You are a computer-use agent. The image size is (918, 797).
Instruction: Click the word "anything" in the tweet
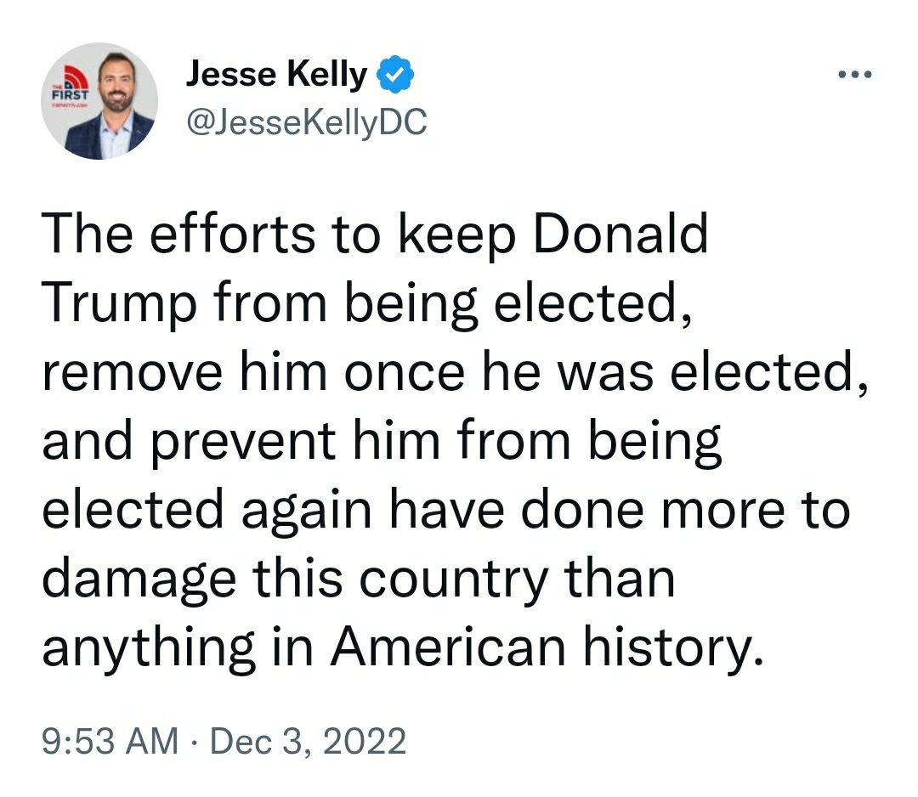pyautogui.click(x=148, y=649)
